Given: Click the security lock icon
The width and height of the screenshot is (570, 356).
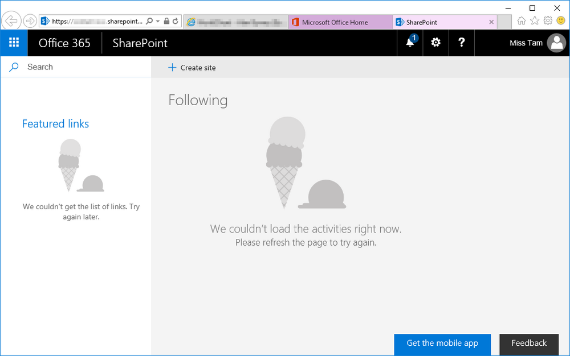Looking at the screenshot, I should click(166, 21).
